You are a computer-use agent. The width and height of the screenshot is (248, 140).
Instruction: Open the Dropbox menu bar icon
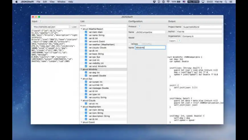[154, 2]
